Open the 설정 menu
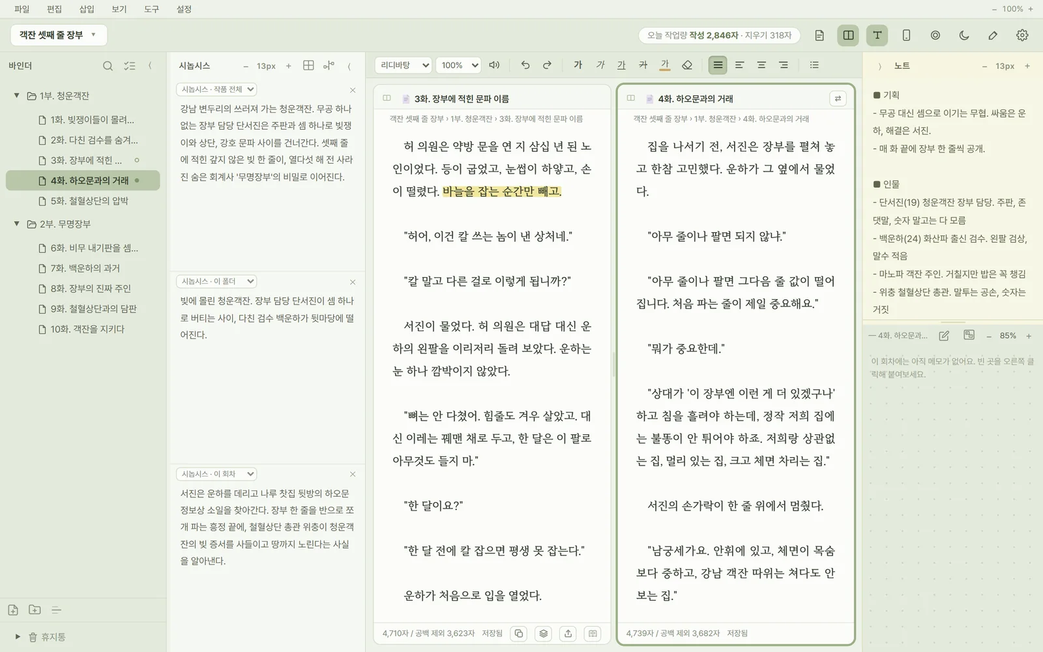This screenshot has height=652, width=1043. click(184, 9)
